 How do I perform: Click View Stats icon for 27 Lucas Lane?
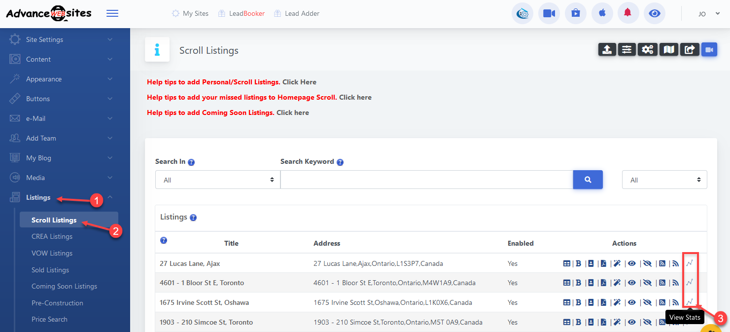click(690, 263)
